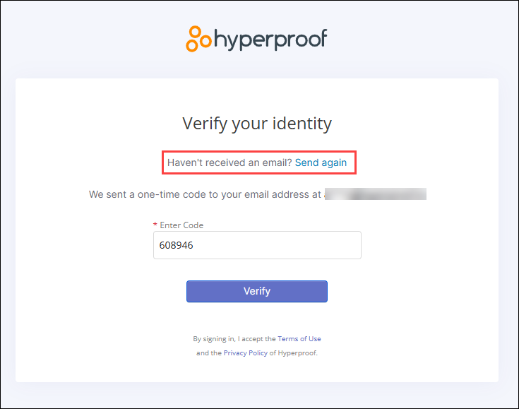Place cursor after code 608946
The image size is (519, 409).
(194, 245)
